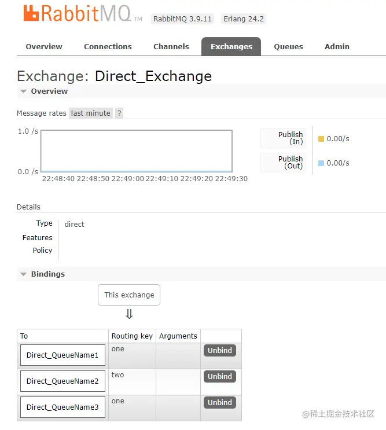Click the 'RabbitMQ 3.9.11' version badge
The image size is (386, 430).
(x=182, y=19)
